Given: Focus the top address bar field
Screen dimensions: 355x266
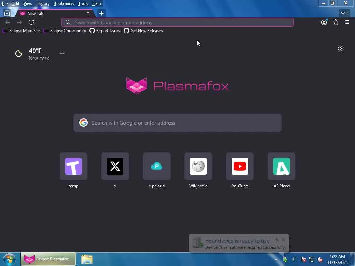Looking at the screenshot, I should point(177,23).
